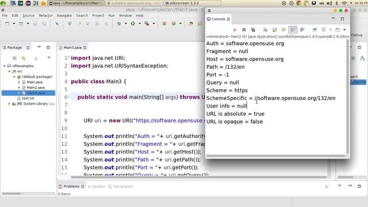Viewport: 368px width, 207px height.
Task: Expand the Main.java tree item
Action: coord(19,82)
